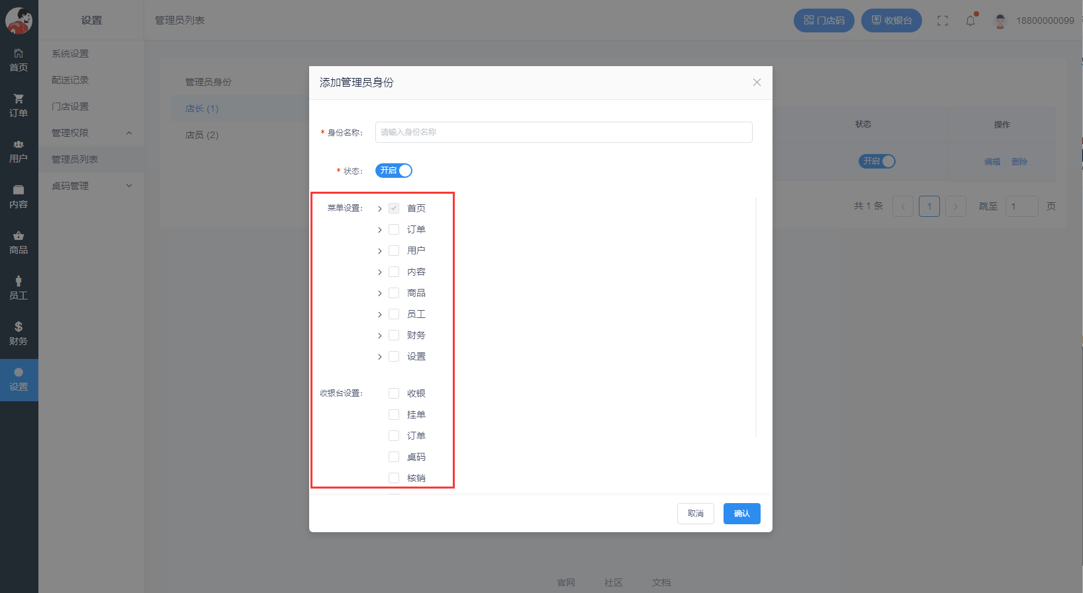This screenshot has height=593, width=1083.
Task: Check the 桌码 checkbox
Action: (x=394, y=457)
